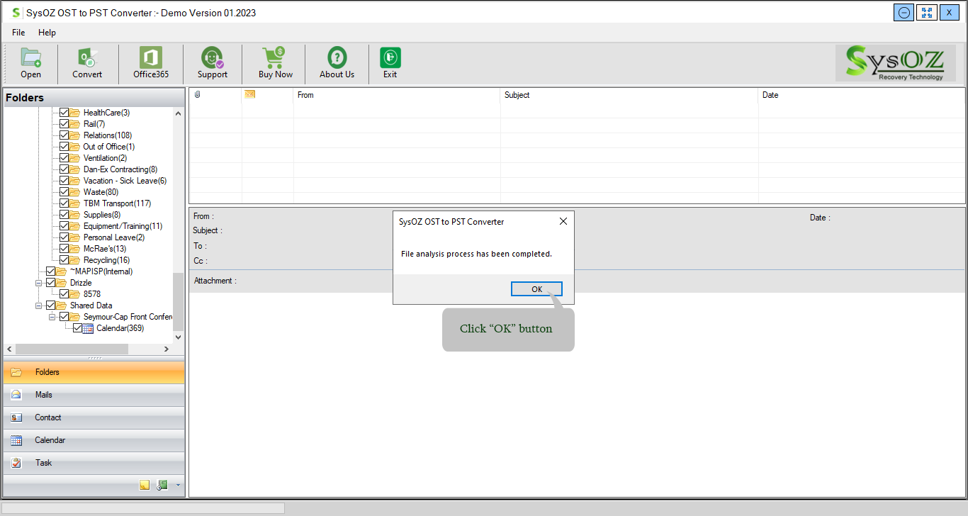Viewport: 968px width, 516px height.
Task: Open the Office365 export option
Action: (x=150, y=58)
